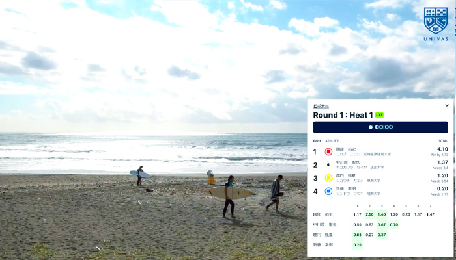The height and width of the screenshot is (260, 456).
Task: Click the wave 7 column header
Action: pos(431,206)
